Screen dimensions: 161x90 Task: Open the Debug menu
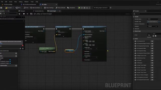point(21,2)
